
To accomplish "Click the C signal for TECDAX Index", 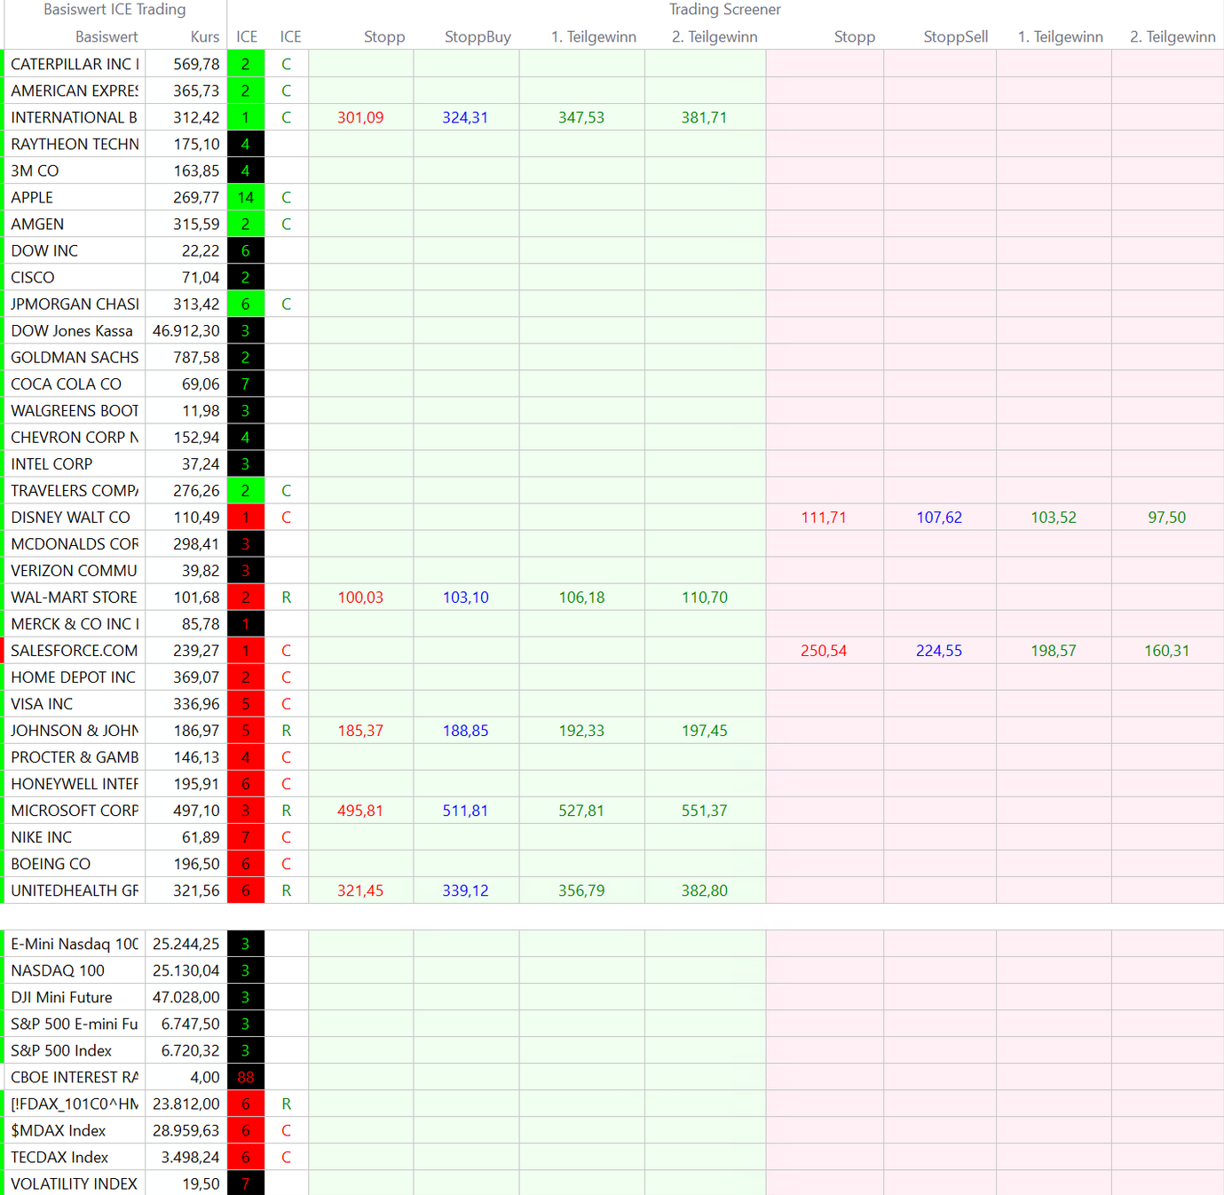I will [286, 1157].
